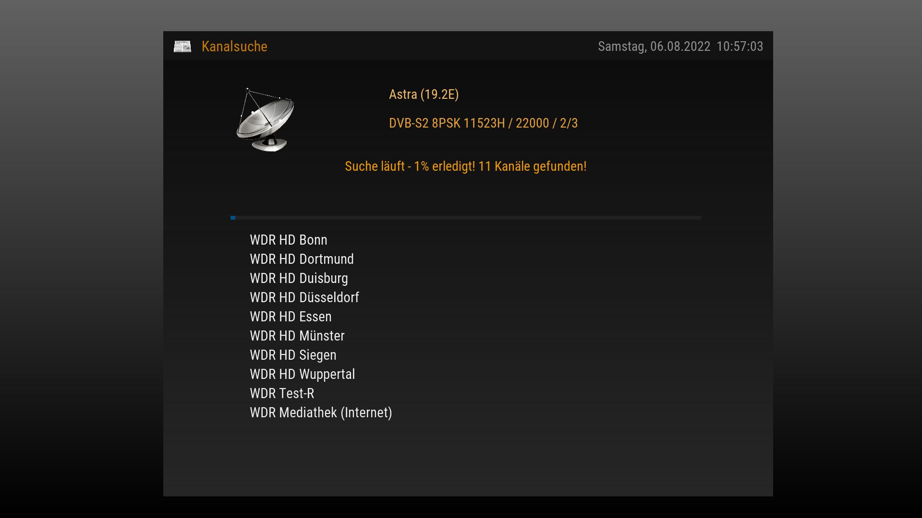This screenshot has width=922, height=518.
Task: Choose WDR HD Wuppertal entry
Action: [302, 374]
